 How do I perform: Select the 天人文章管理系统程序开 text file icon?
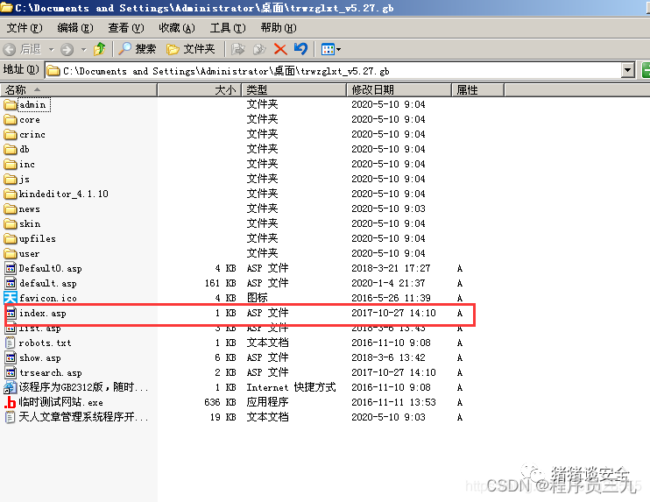click(10, 417)
